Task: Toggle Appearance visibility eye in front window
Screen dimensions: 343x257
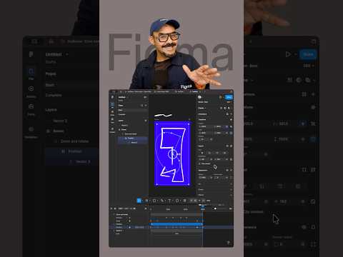Action: click(x=227, y=170)
